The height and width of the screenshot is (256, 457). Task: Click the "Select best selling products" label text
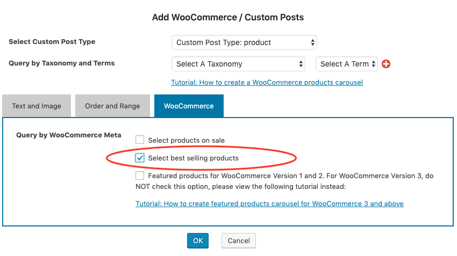(193, 158)
